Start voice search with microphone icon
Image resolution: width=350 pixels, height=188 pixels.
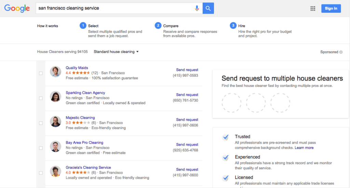[197, 8]
